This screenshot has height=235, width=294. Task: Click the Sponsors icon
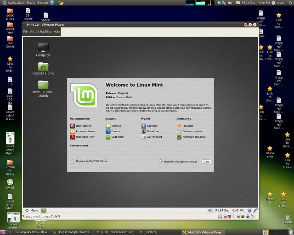pyautogui.click(x=144, y=126)
